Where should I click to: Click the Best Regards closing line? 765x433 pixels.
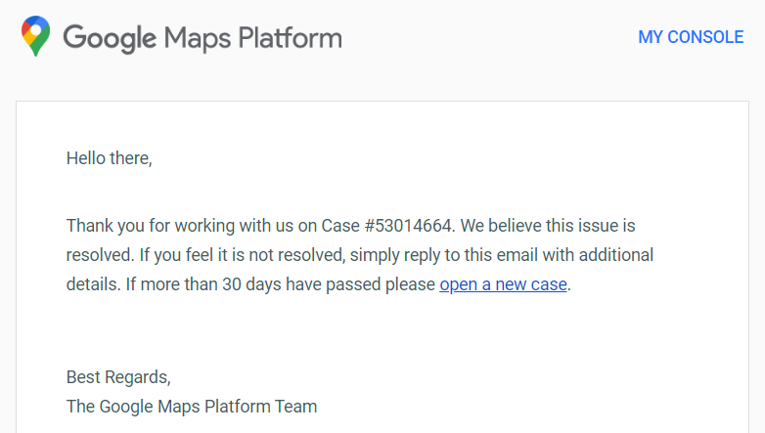click(x=118, y=377)
